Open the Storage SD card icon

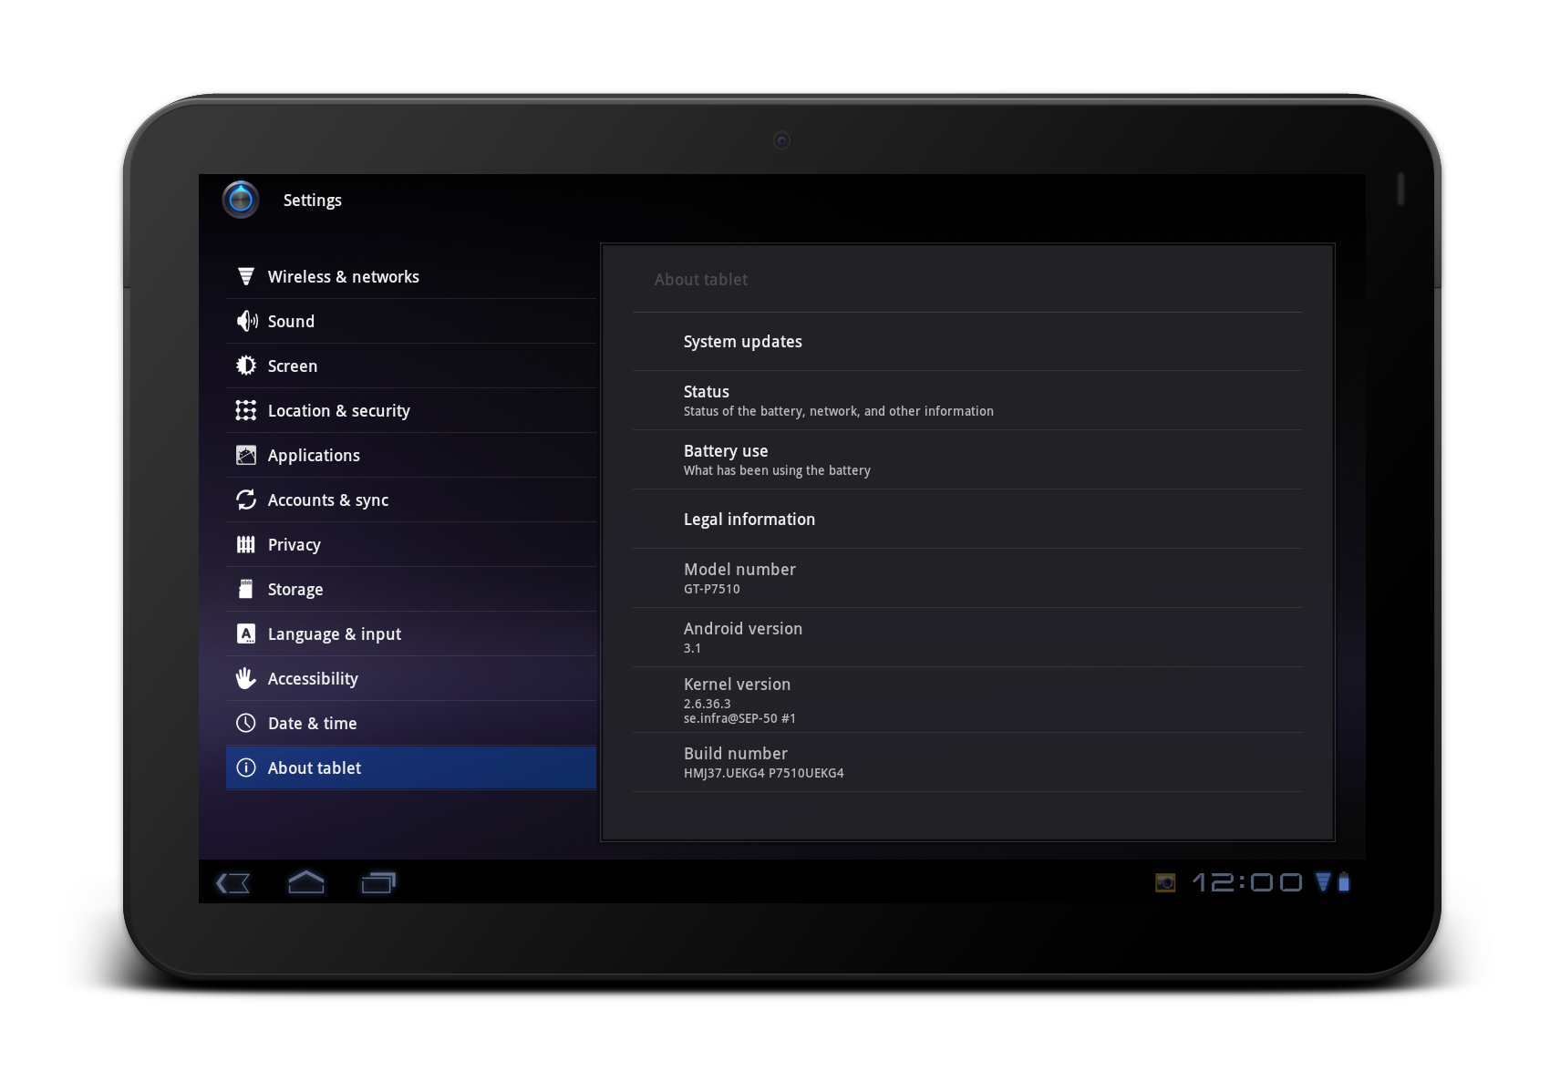pyautogui.click(x=246, y=589)
